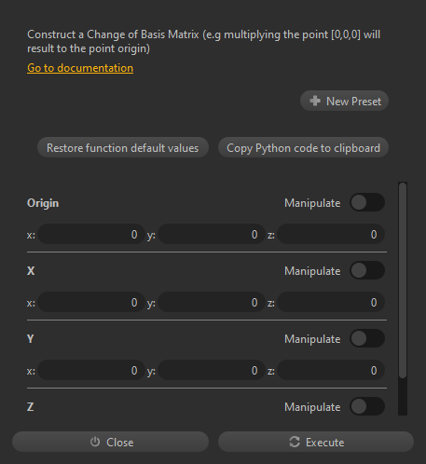Click the Execute button
Screen dimensions: 426x464
point(316,442)
